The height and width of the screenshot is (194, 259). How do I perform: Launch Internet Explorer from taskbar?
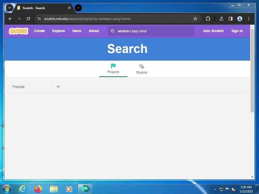point(23,189)
